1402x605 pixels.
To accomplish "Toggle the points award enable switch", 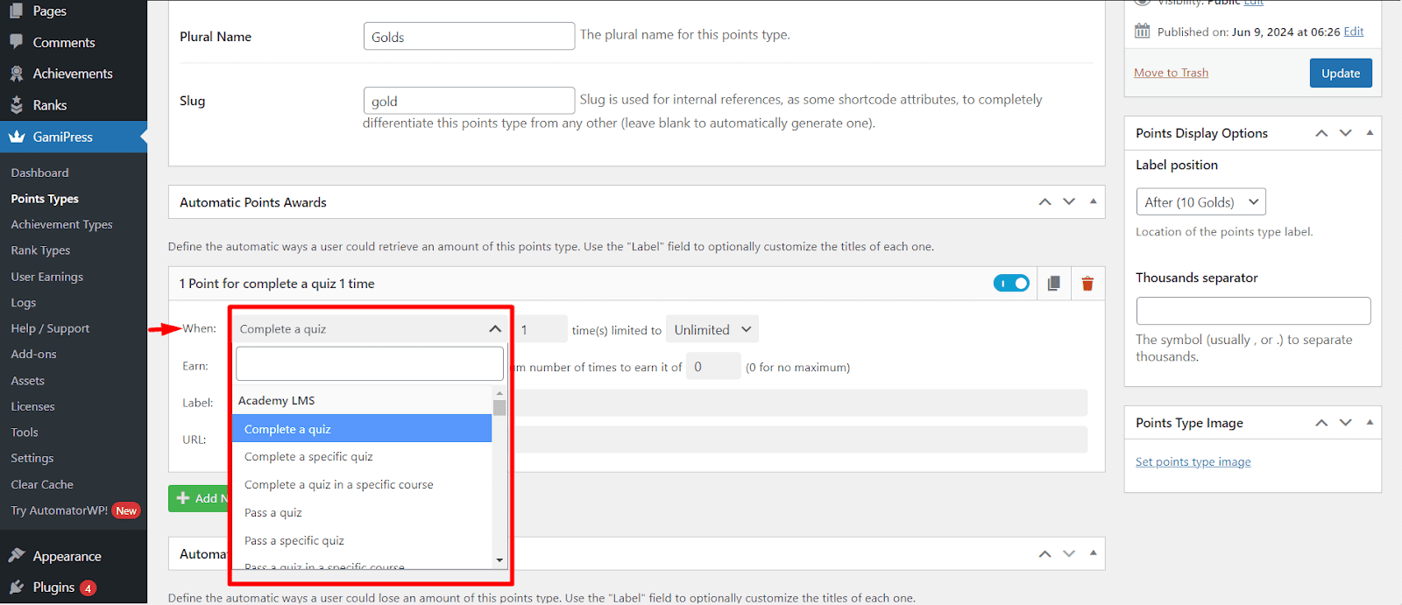I will [x=1011, y=284].
